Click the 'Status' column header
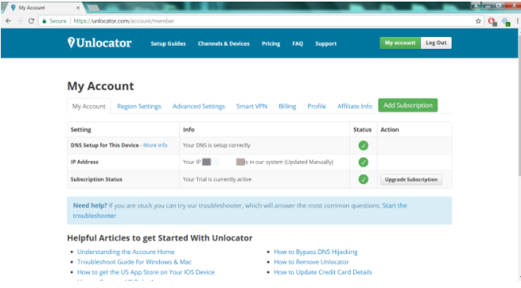Image resolution: width=521 pixels, height=288 pixels. 362,129
